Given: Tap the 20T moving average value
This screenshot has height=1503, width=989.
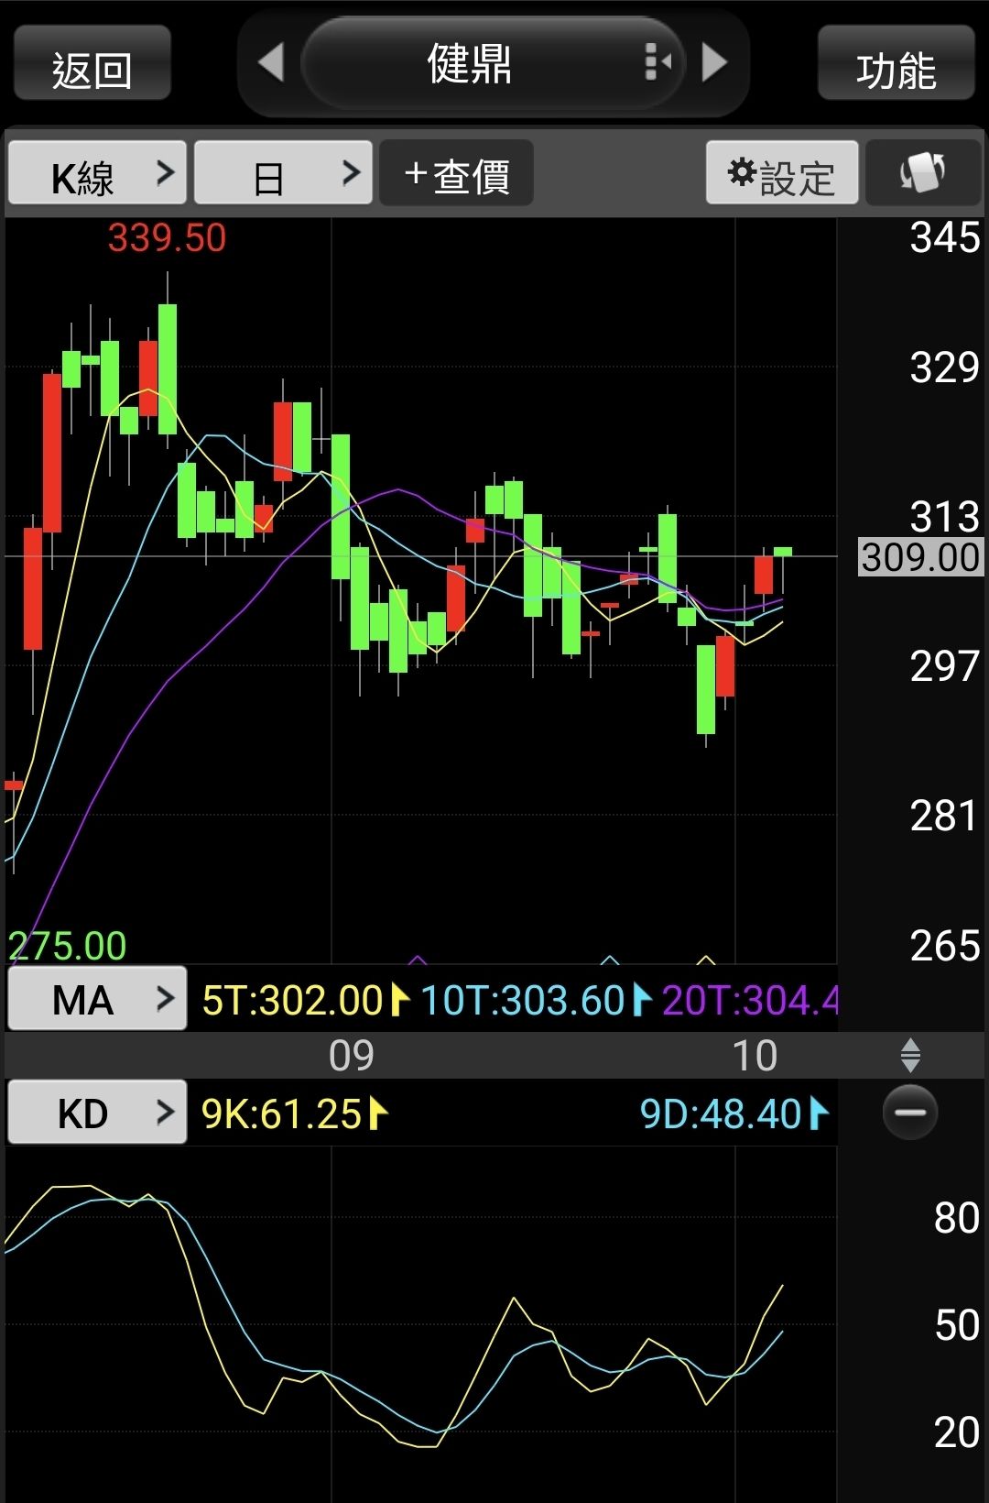Looking at the screenshot, I should pyautogui.click(x=750, y=1000).
